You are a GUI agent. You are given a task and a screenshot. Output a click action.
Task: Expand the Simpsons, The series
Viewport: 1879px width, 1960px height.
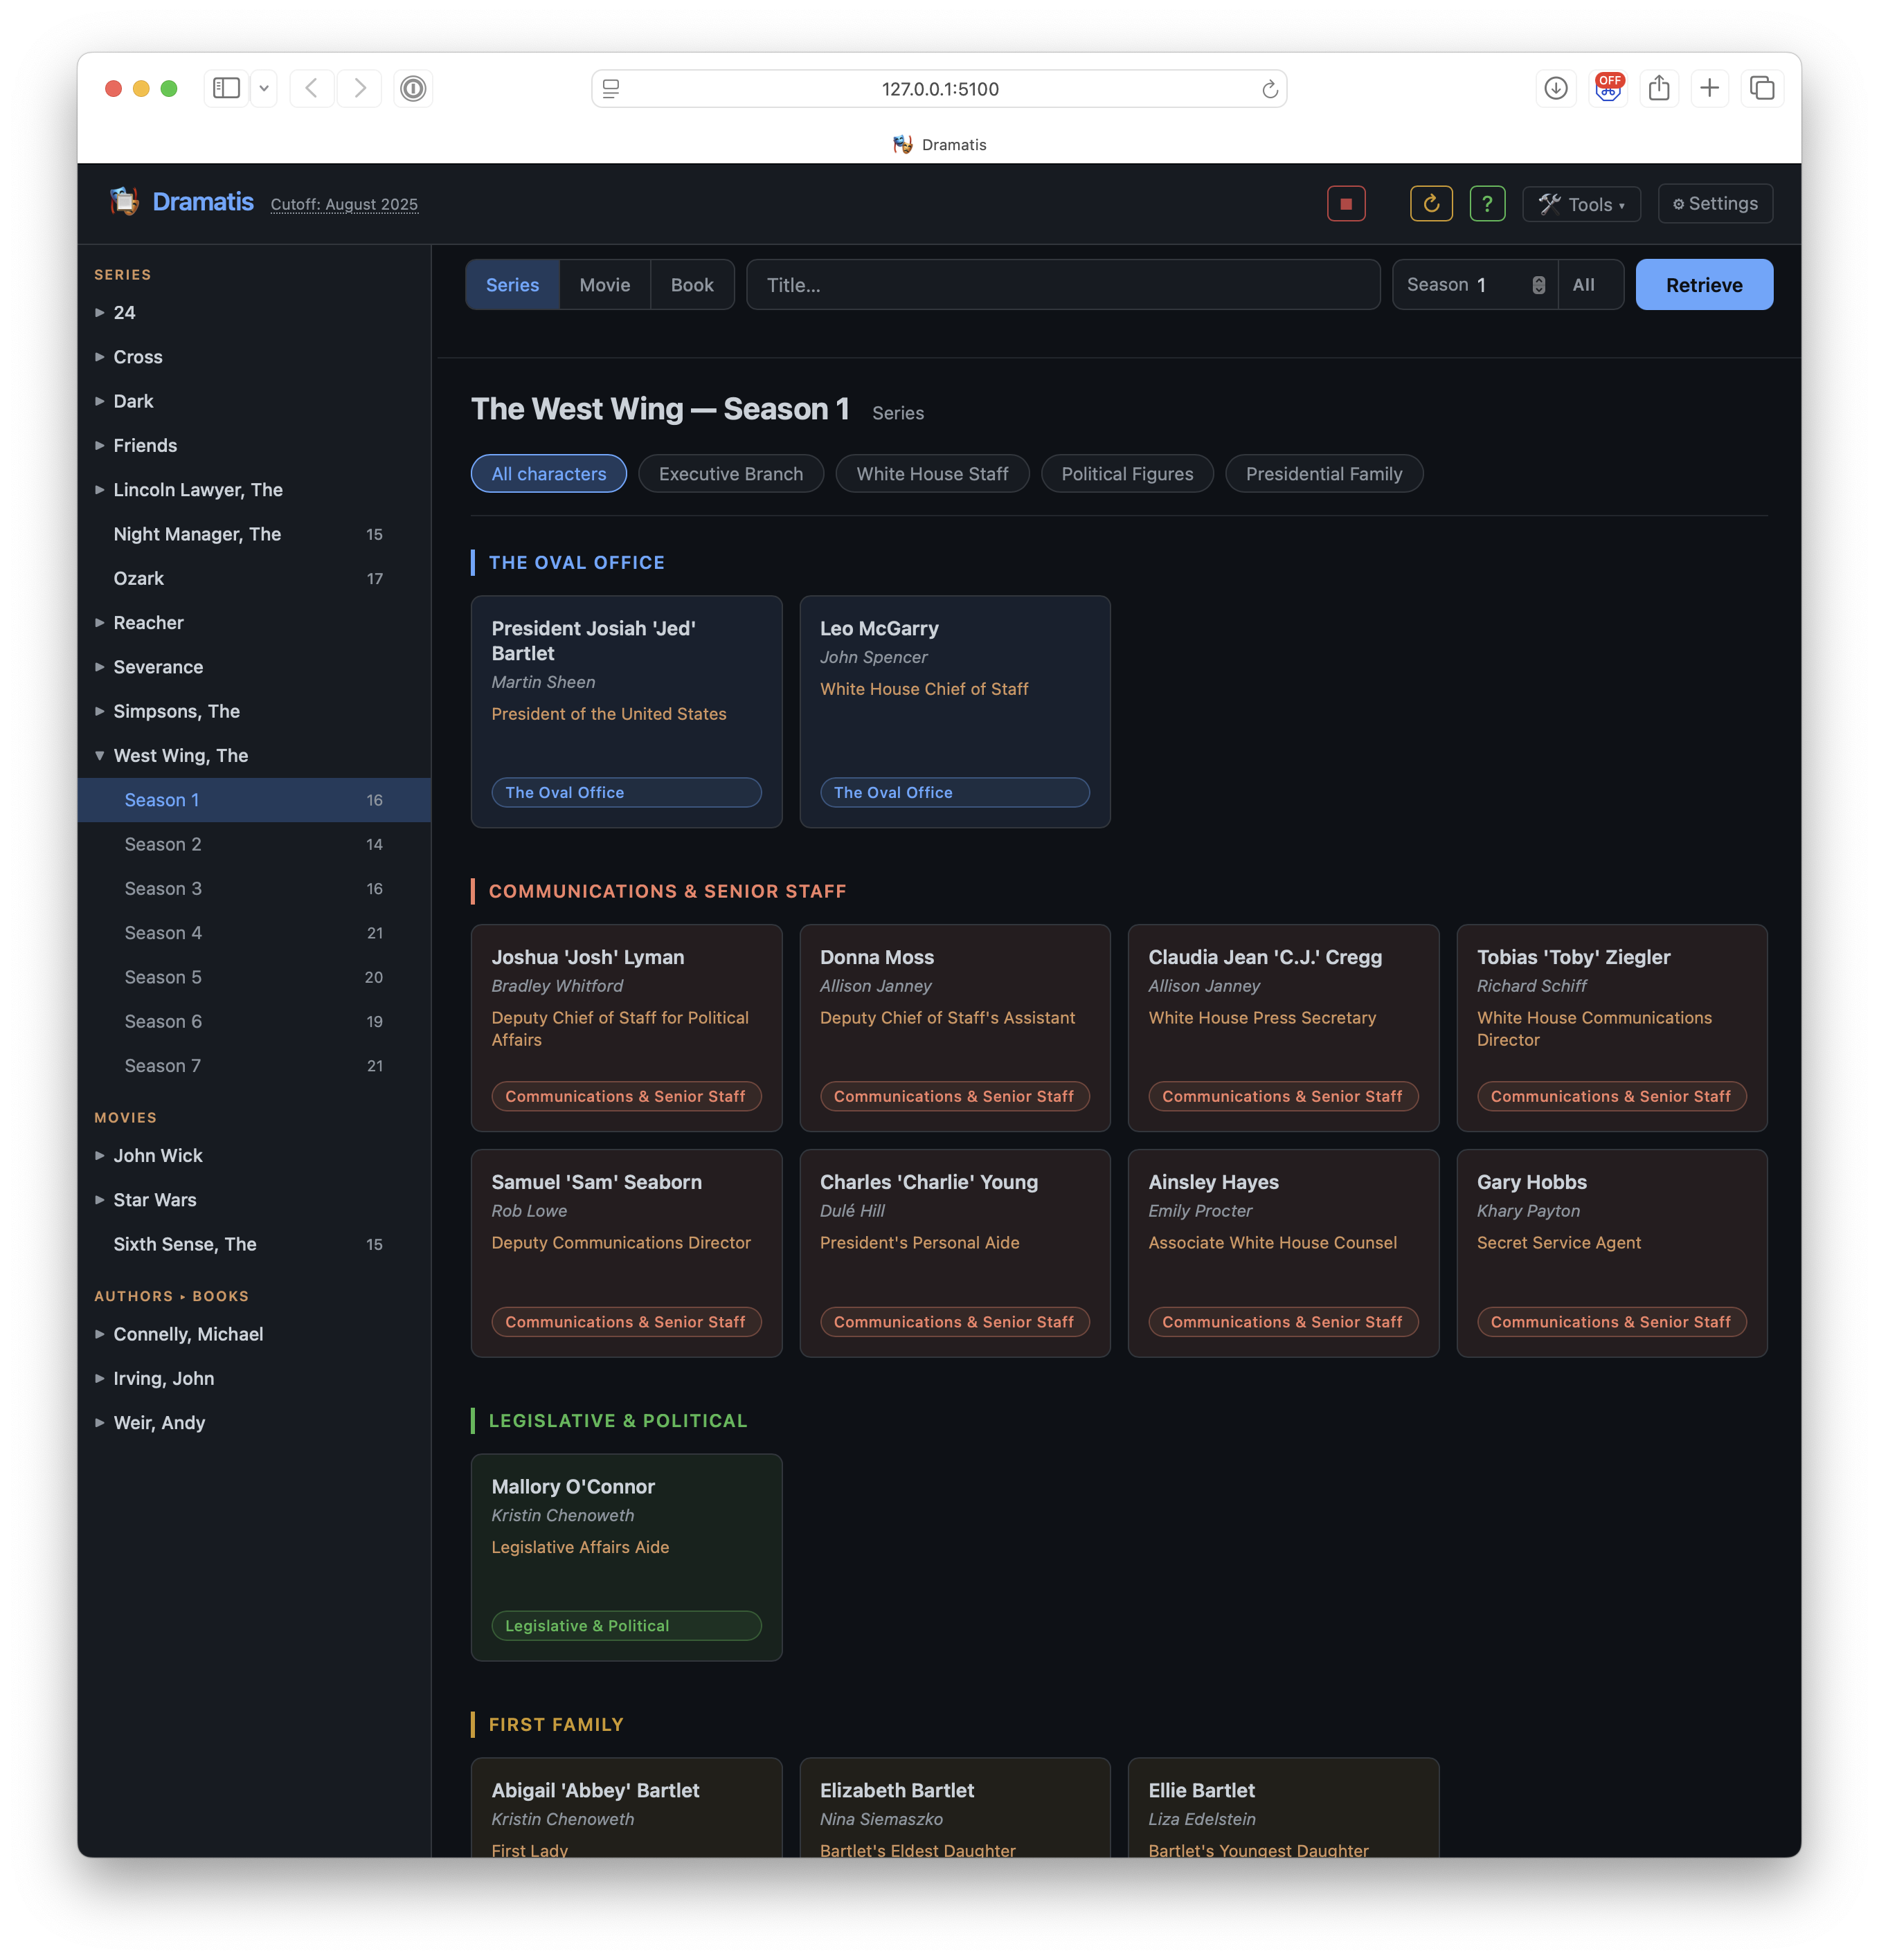click(x=100, y=712)
